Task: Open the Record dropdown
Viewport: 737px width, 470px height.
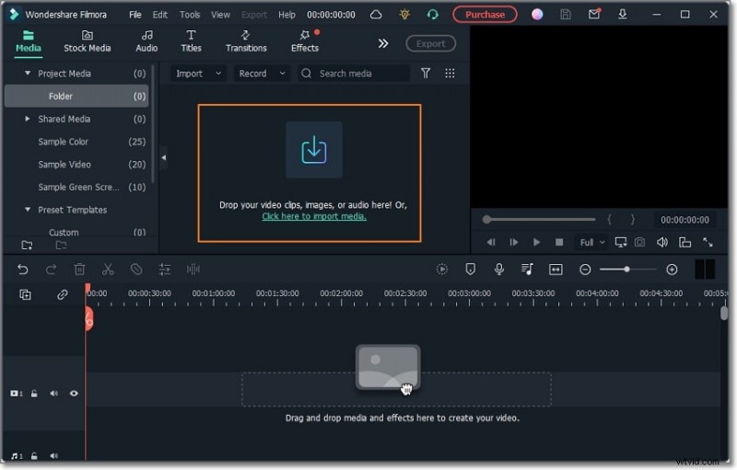Action: (262, 74)
